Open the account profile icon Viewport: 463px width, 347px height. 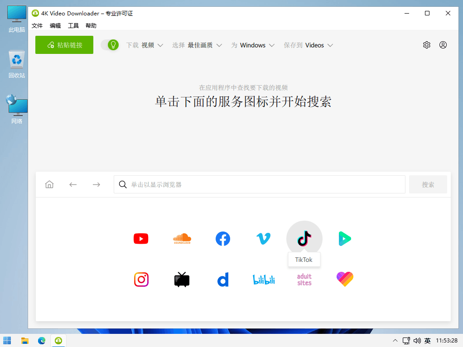(x=443, y=45)
